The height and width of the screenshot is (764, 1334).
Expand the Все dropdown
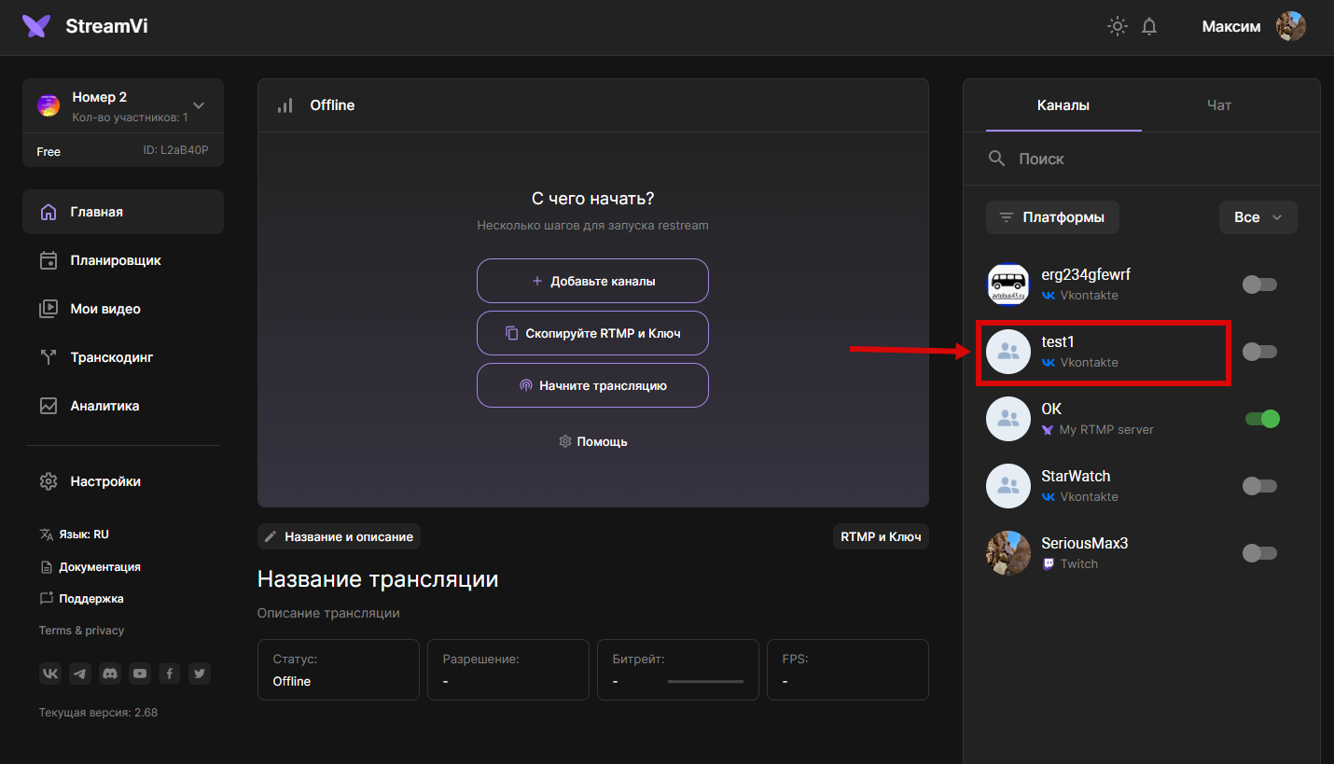coord(1258,217)
